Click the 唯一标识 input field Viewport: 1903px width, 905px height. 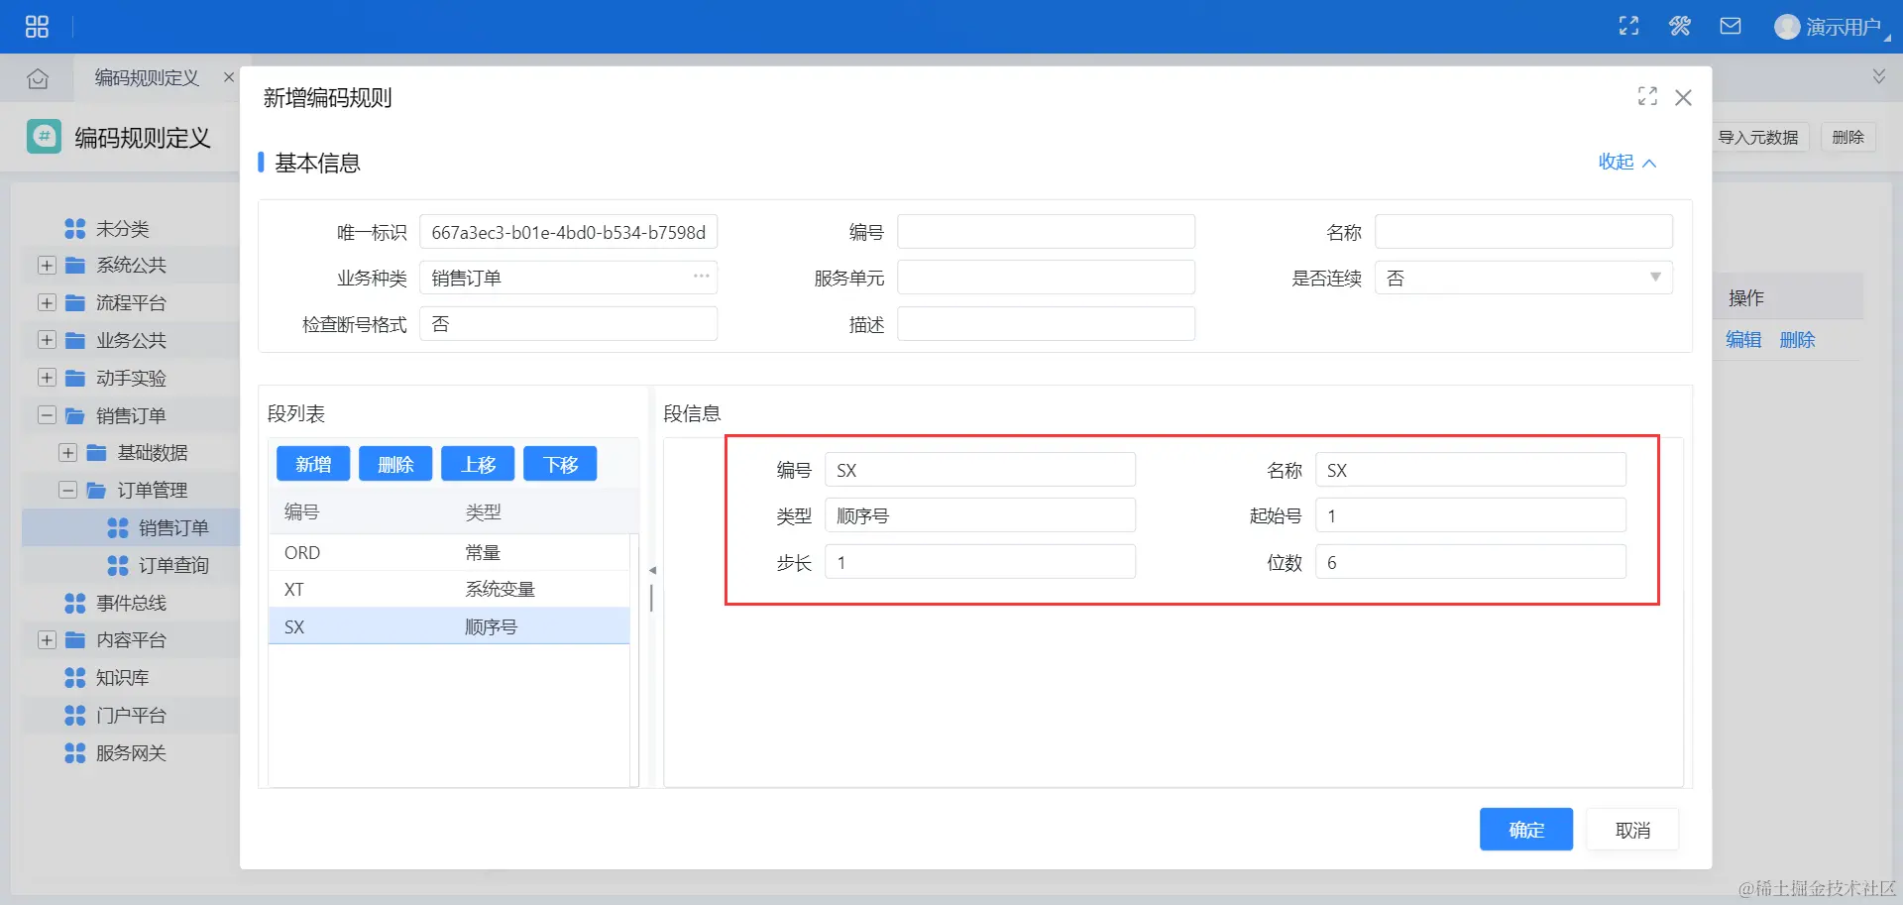[568, 232]
